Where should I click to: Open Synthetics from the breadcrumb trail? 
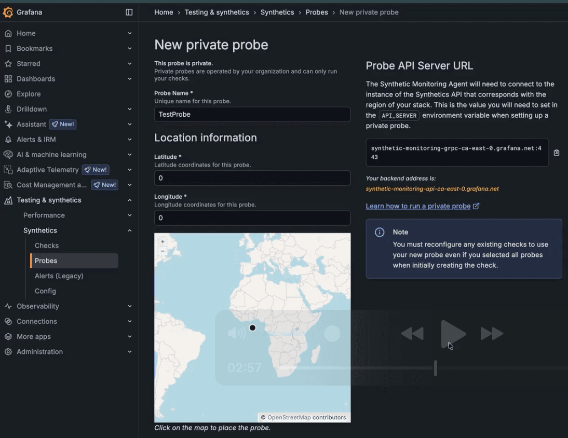click(277, 12)
